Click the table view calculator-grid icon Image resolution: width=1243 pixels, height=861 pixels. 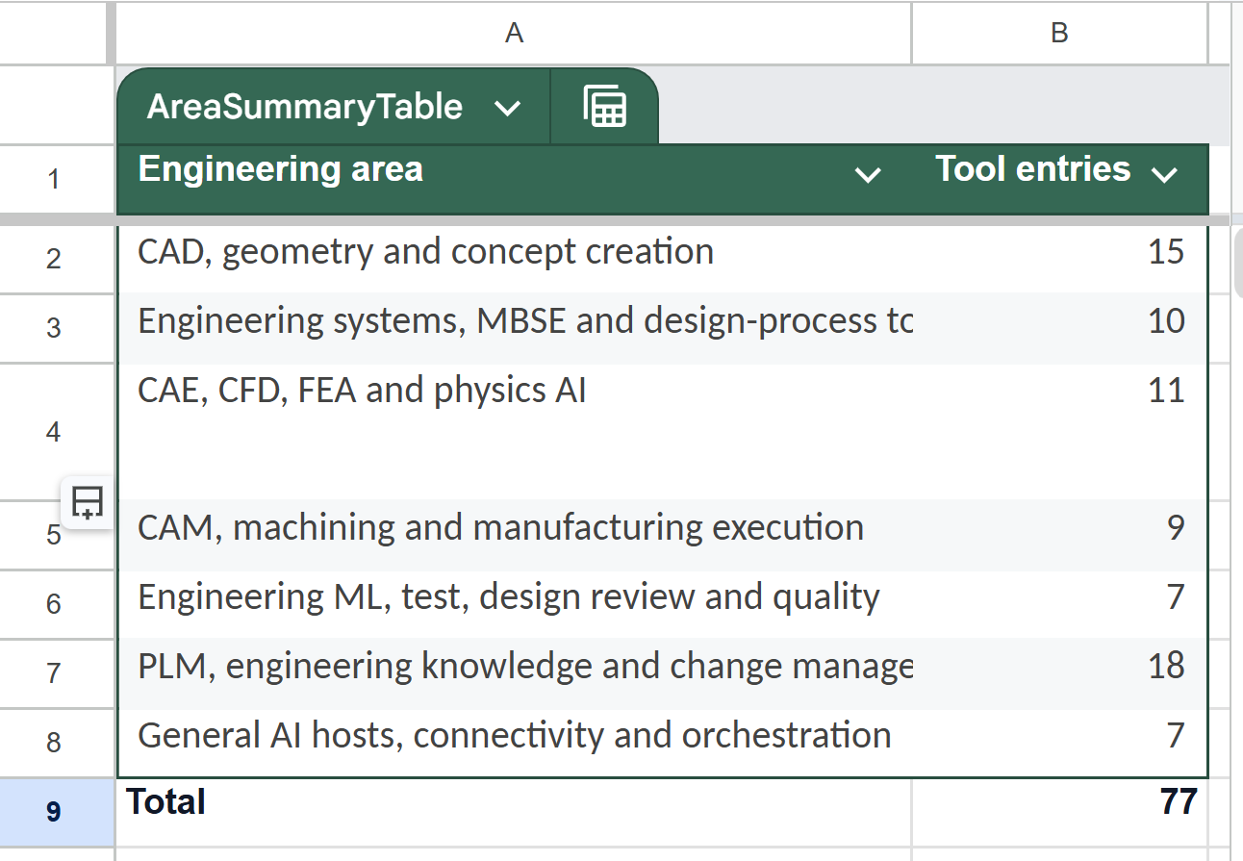click(605, 107)
